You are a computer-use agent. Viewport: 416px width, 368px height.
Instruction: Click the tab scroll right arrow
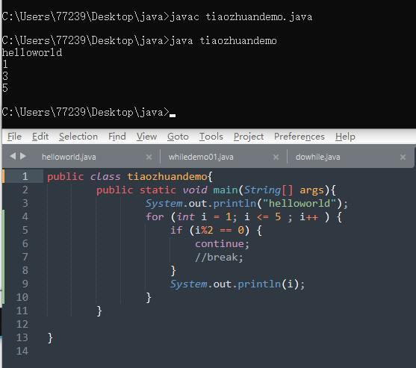tap(23, 156)
